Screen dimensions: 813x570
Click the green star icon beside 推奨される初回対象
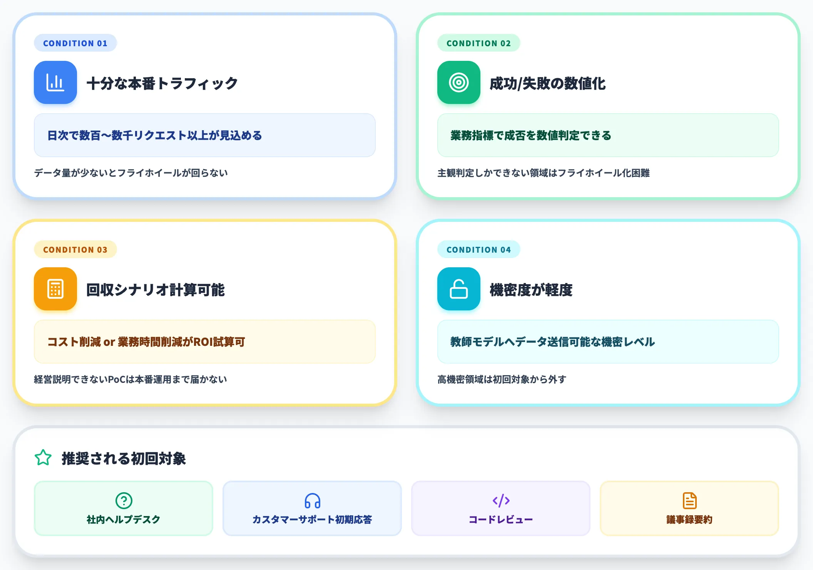point(43,458)
